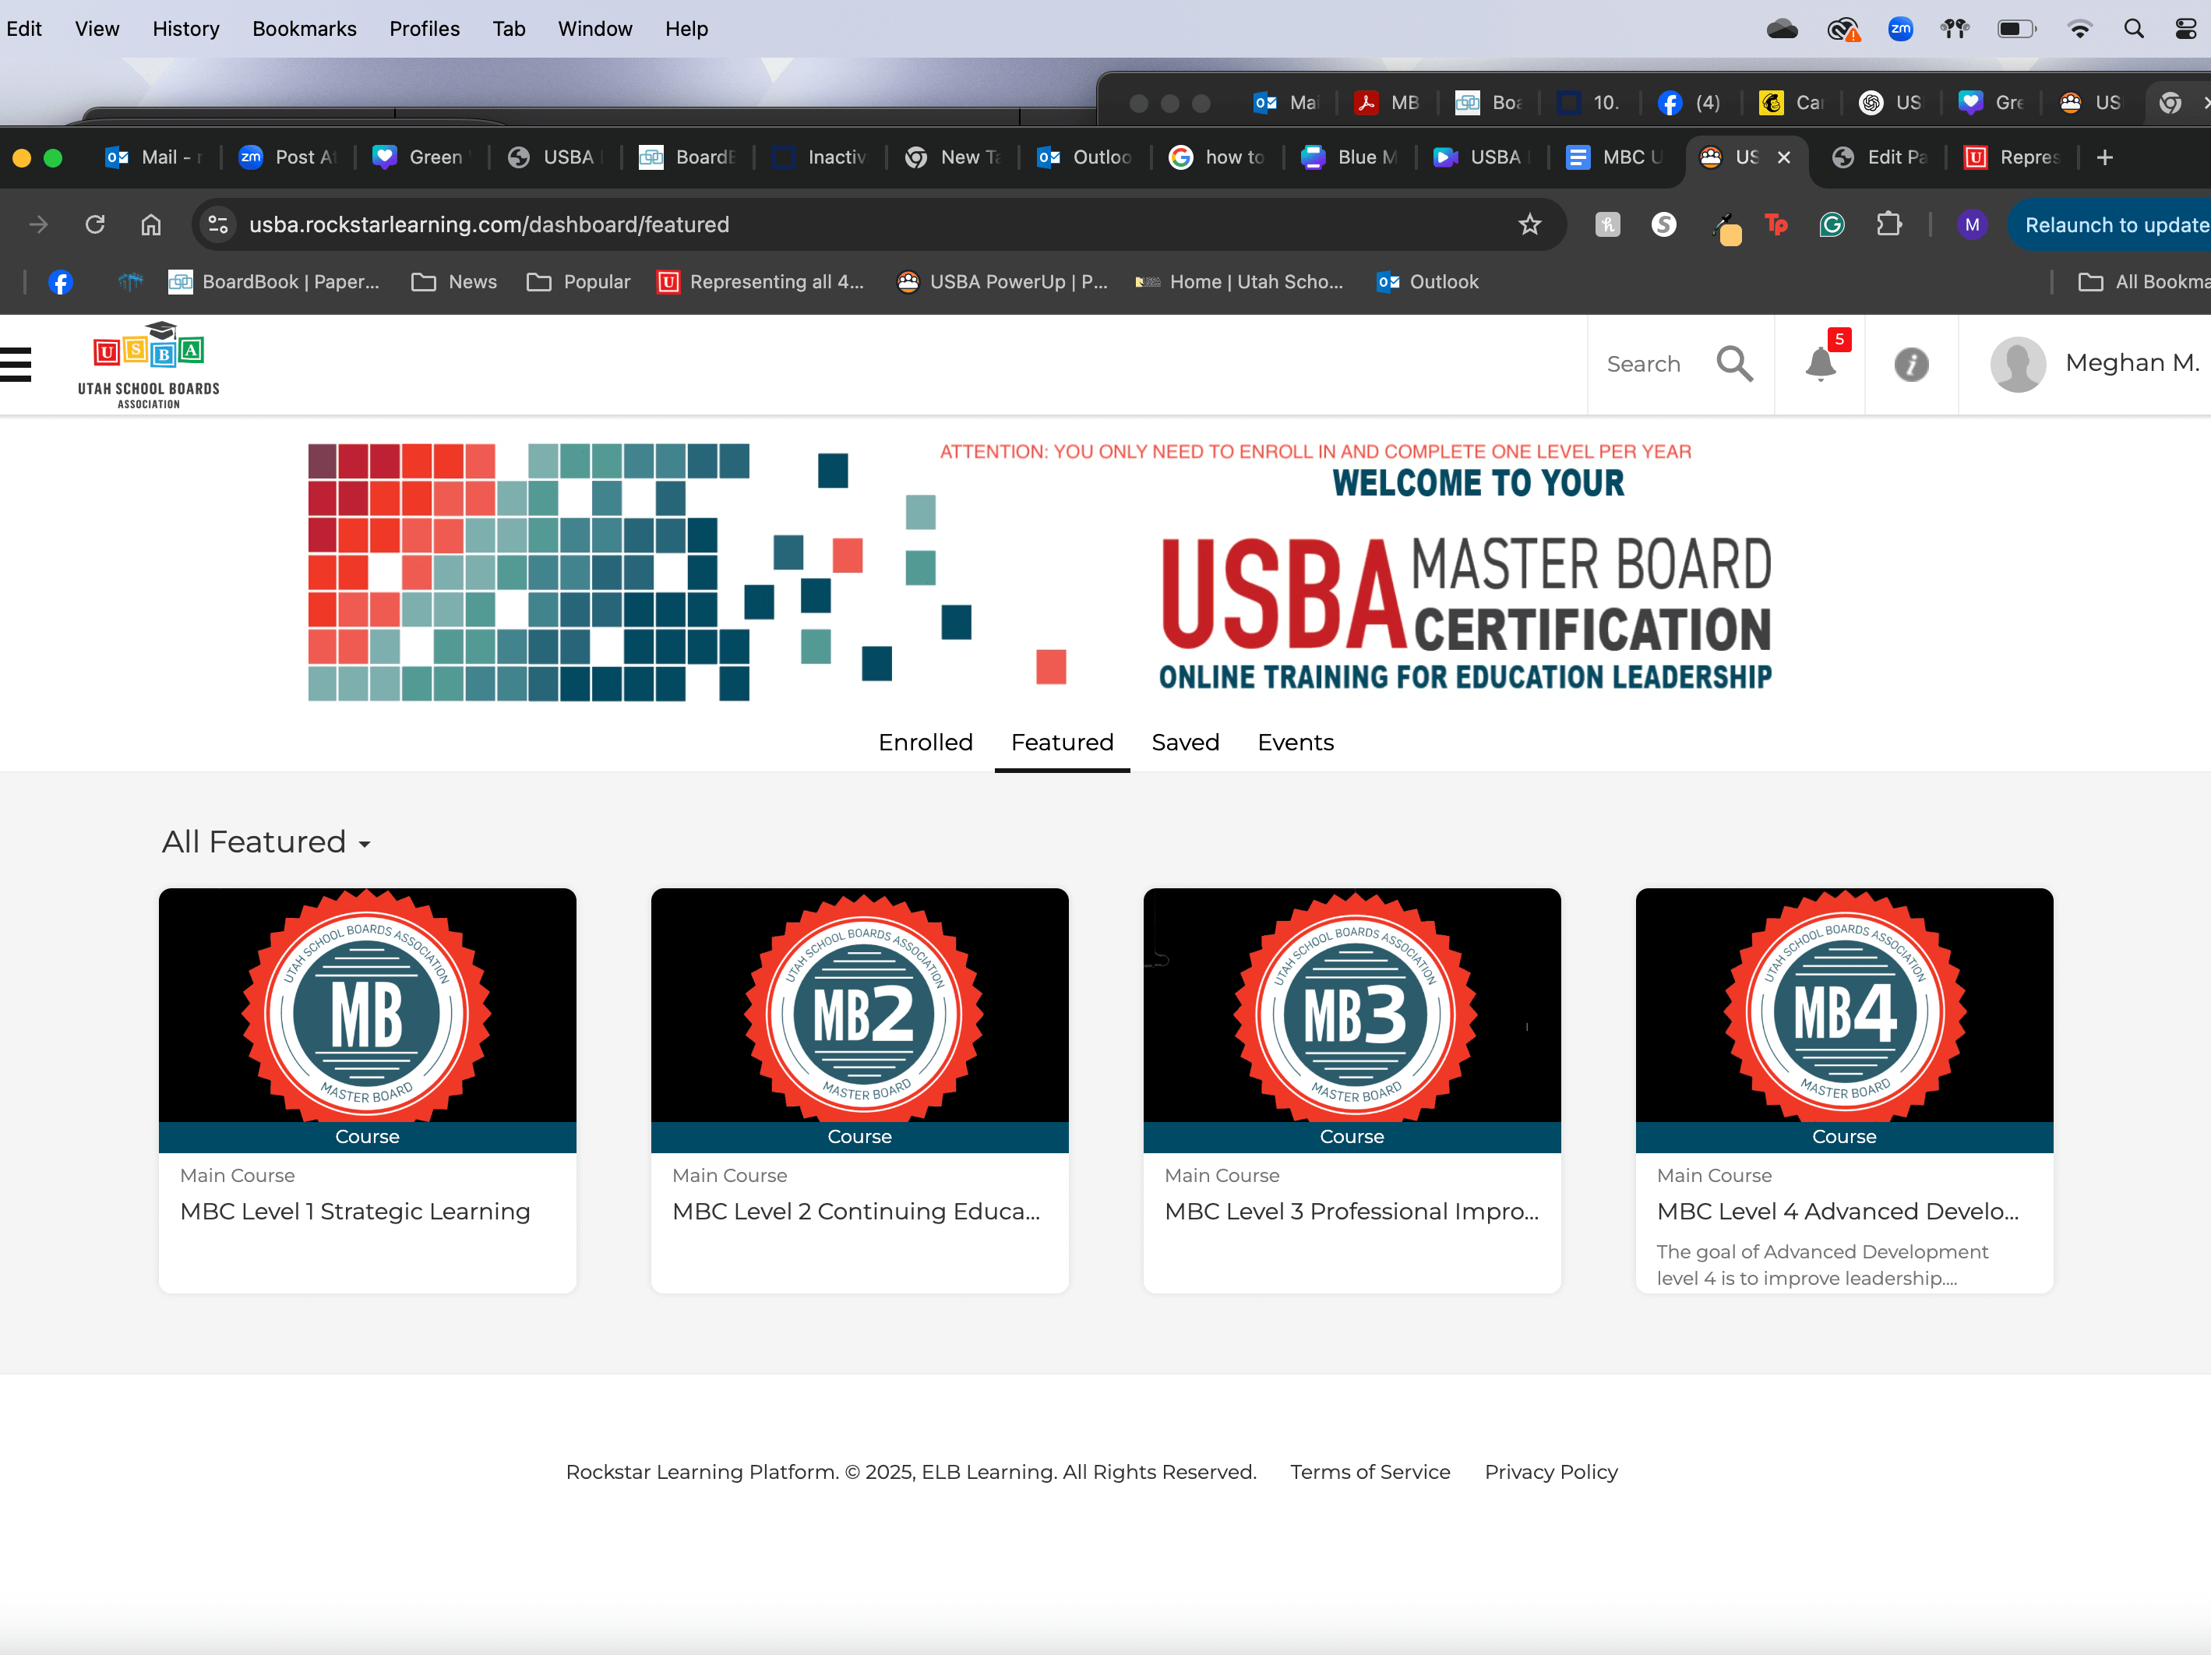Viewport: 2211px width, 1655px height.
Task: Switch to the Mail browser tab
Action: pos(156,157)
